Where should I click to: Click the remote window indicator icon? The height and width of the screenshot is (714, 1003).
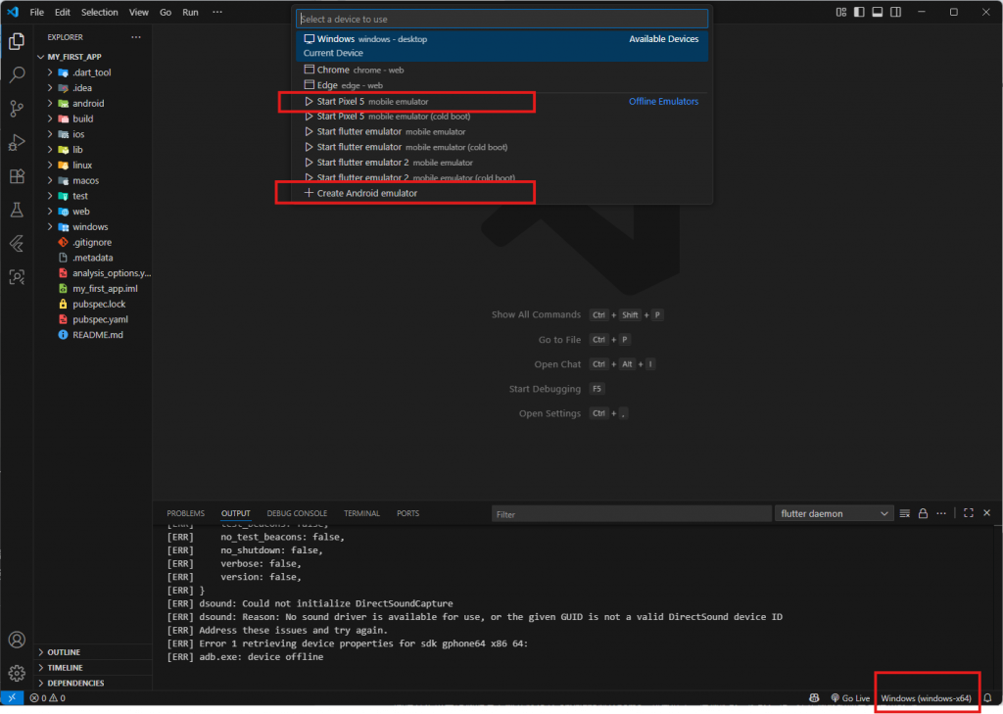click(12, 697)
